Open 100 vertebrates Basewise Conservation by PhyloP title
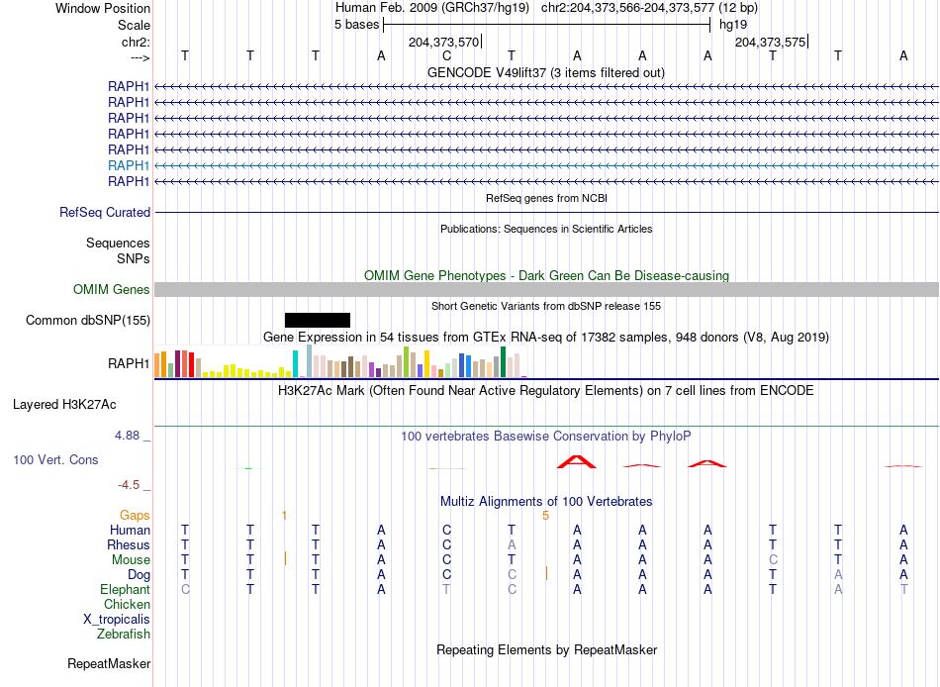 pyautogui.click(x=545, y=437)
